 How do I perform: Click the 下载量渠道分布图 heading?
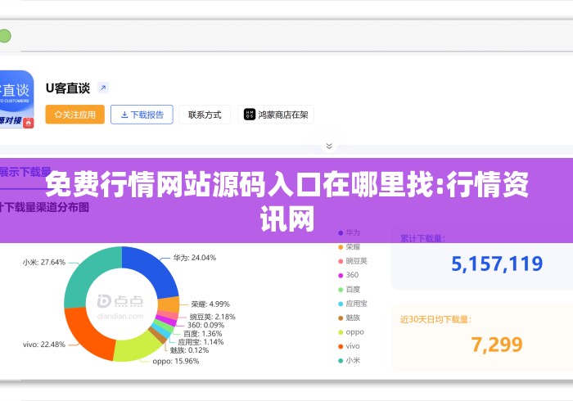46,207
